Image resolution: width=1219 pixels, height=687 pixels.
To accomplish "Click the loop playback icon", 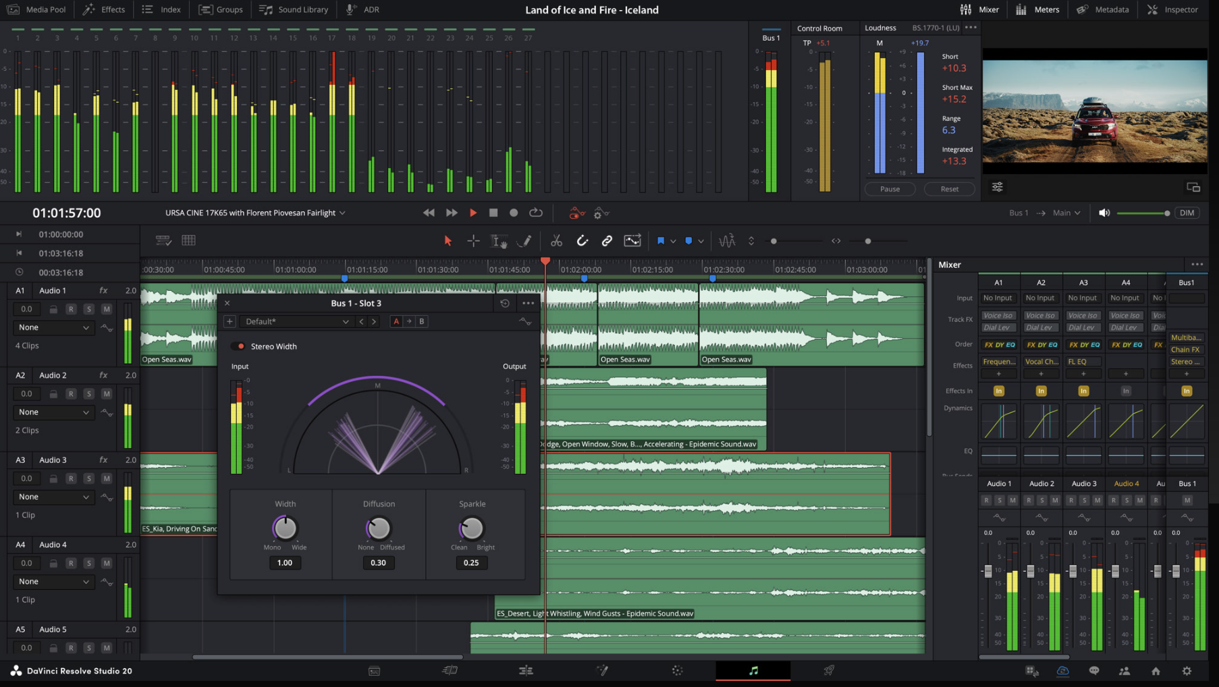I will point(536,213).
